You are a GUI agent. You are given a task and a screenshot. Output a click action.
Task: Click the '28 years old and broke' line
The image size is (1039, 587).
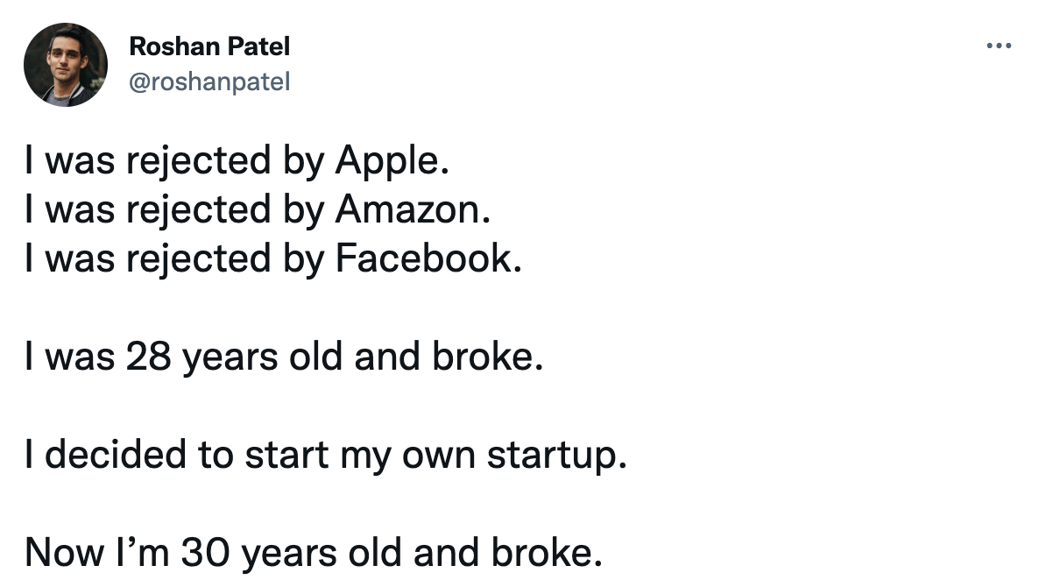pos(284,357)
